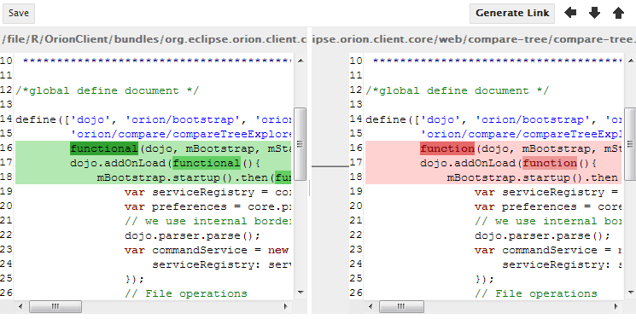This screenshot has width=636, height=319.
Task: Click the '// we use internal' comment in right pane
Action: tap(547, 221)
